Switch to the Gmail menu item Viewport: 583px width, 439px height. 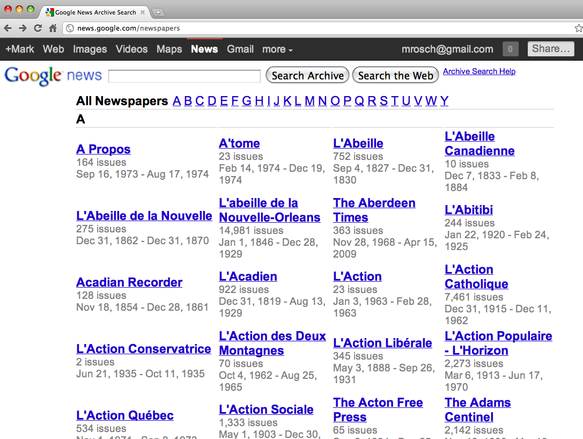[x=240, y=49]
